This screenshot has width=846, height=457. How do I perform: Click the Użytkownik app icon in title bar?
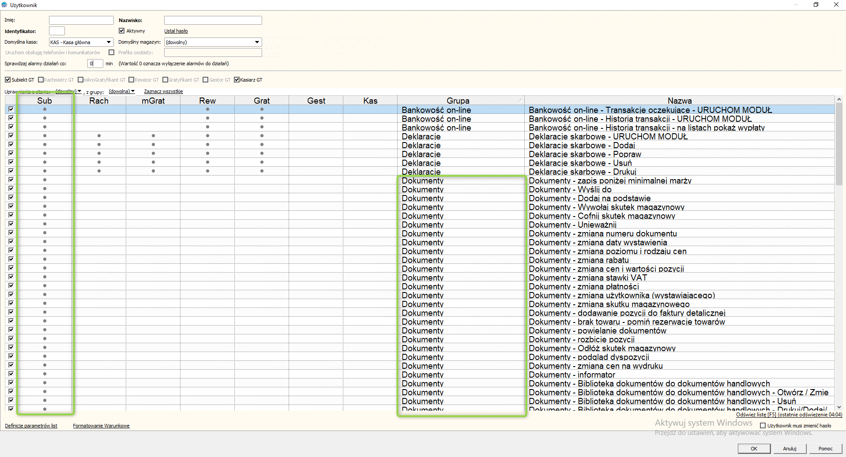(4, 5)
